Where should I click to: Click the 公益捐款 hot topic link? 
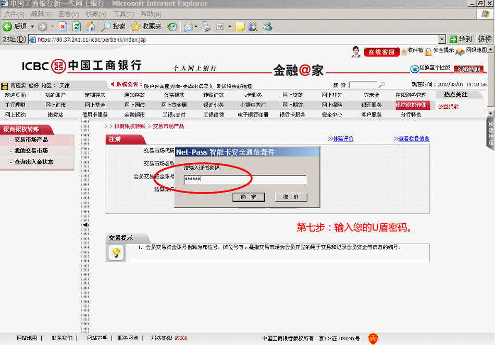(448, 107)
